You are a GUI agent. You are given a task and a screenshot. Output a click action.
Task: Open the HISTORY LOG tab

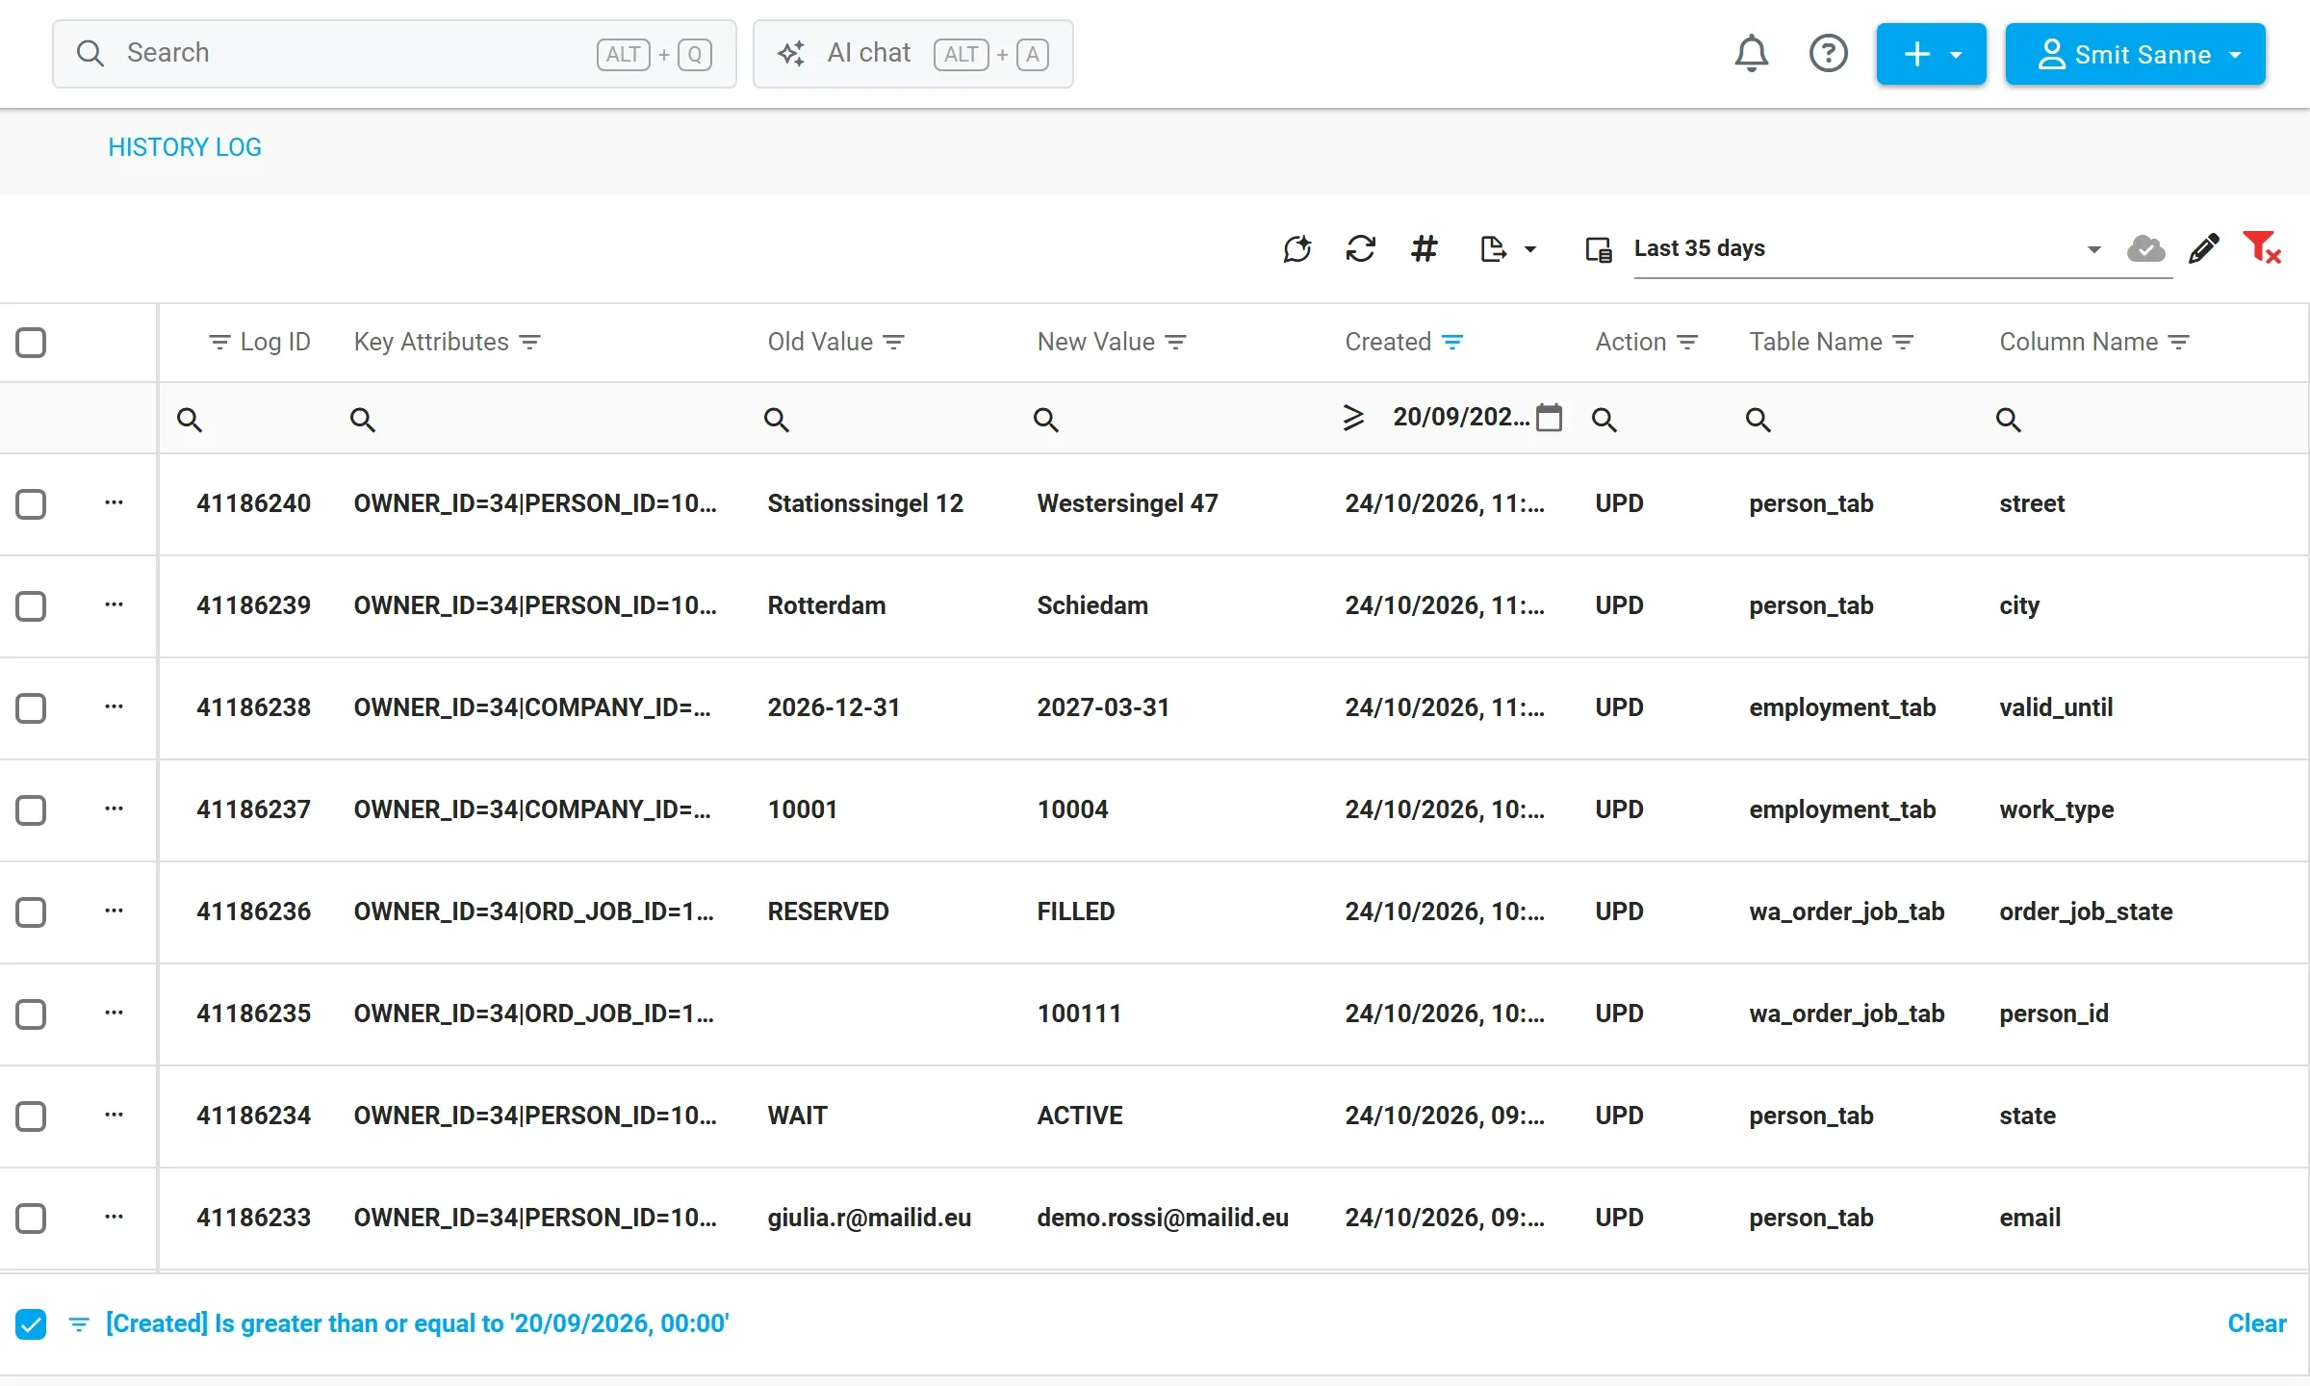[x=185, y=147]
